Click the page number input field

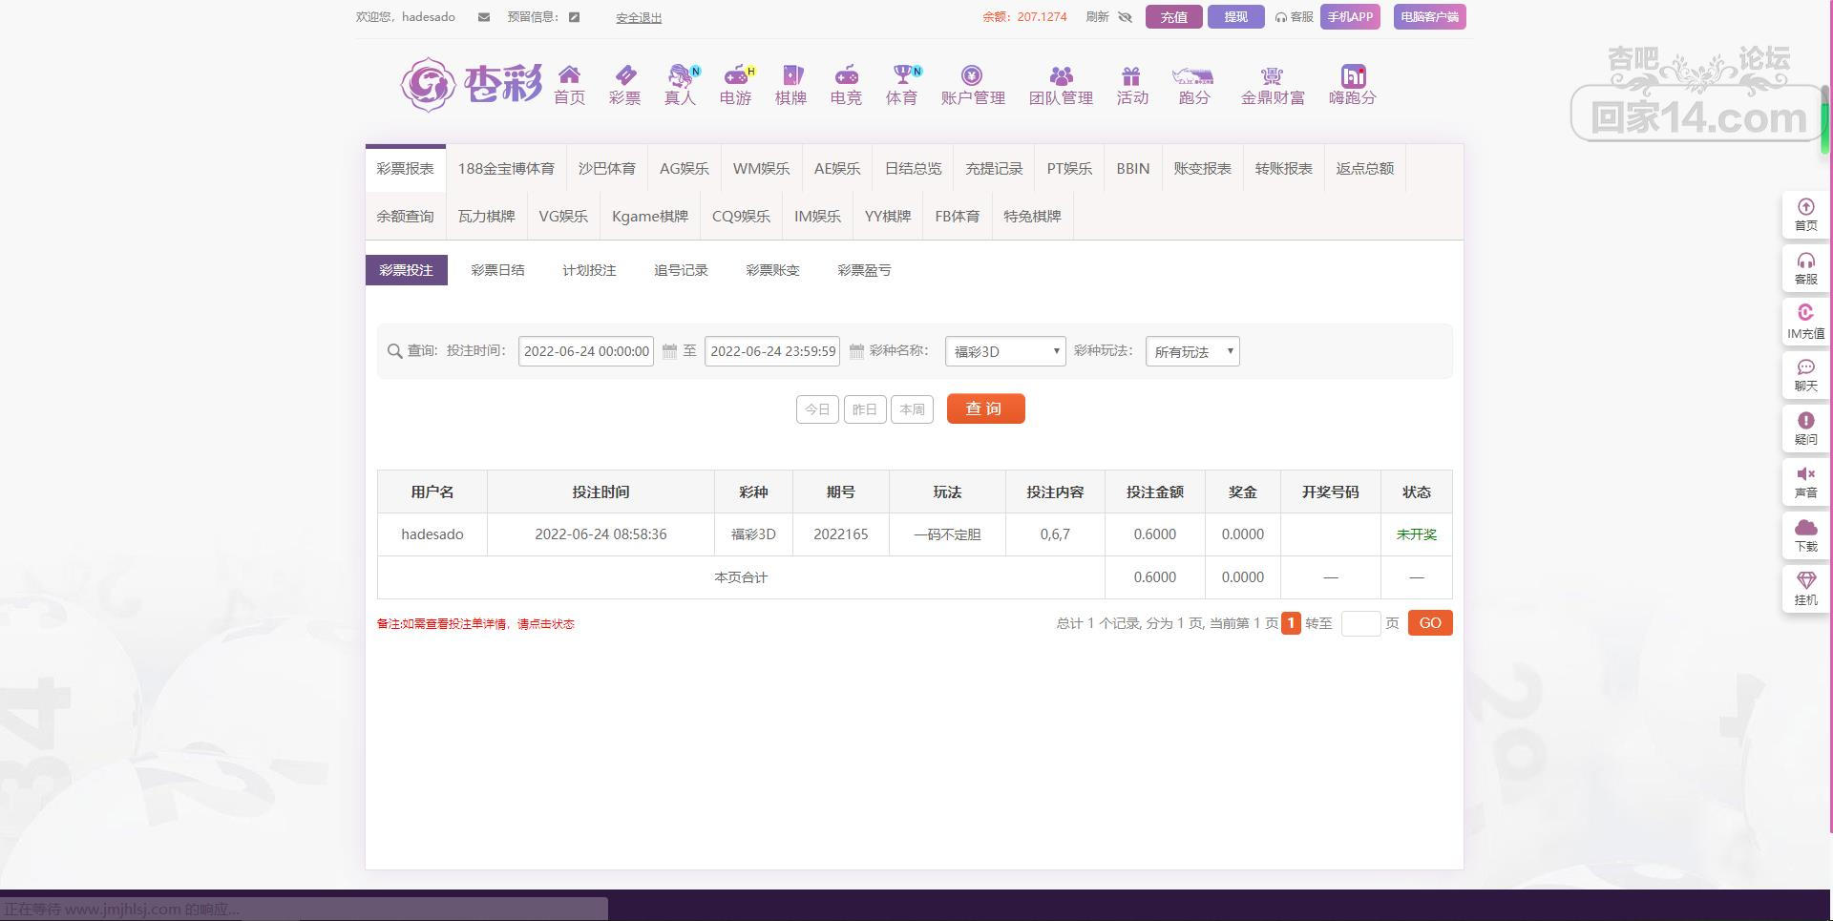tap(1360, 623)
